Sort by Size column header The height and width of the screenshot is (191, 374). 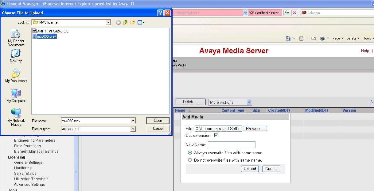(256, 110)
